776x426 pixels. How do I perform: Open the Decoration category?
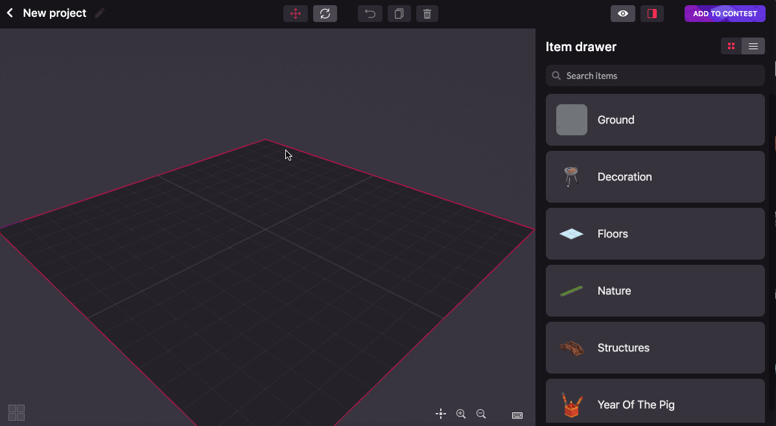(655, 177)
